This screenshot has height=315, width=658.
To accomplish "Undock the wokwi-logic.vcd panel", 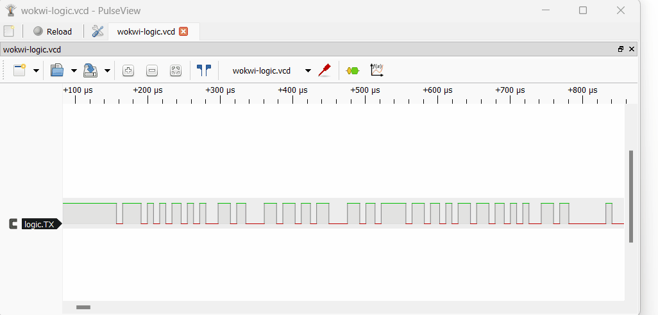I will 621,49.
